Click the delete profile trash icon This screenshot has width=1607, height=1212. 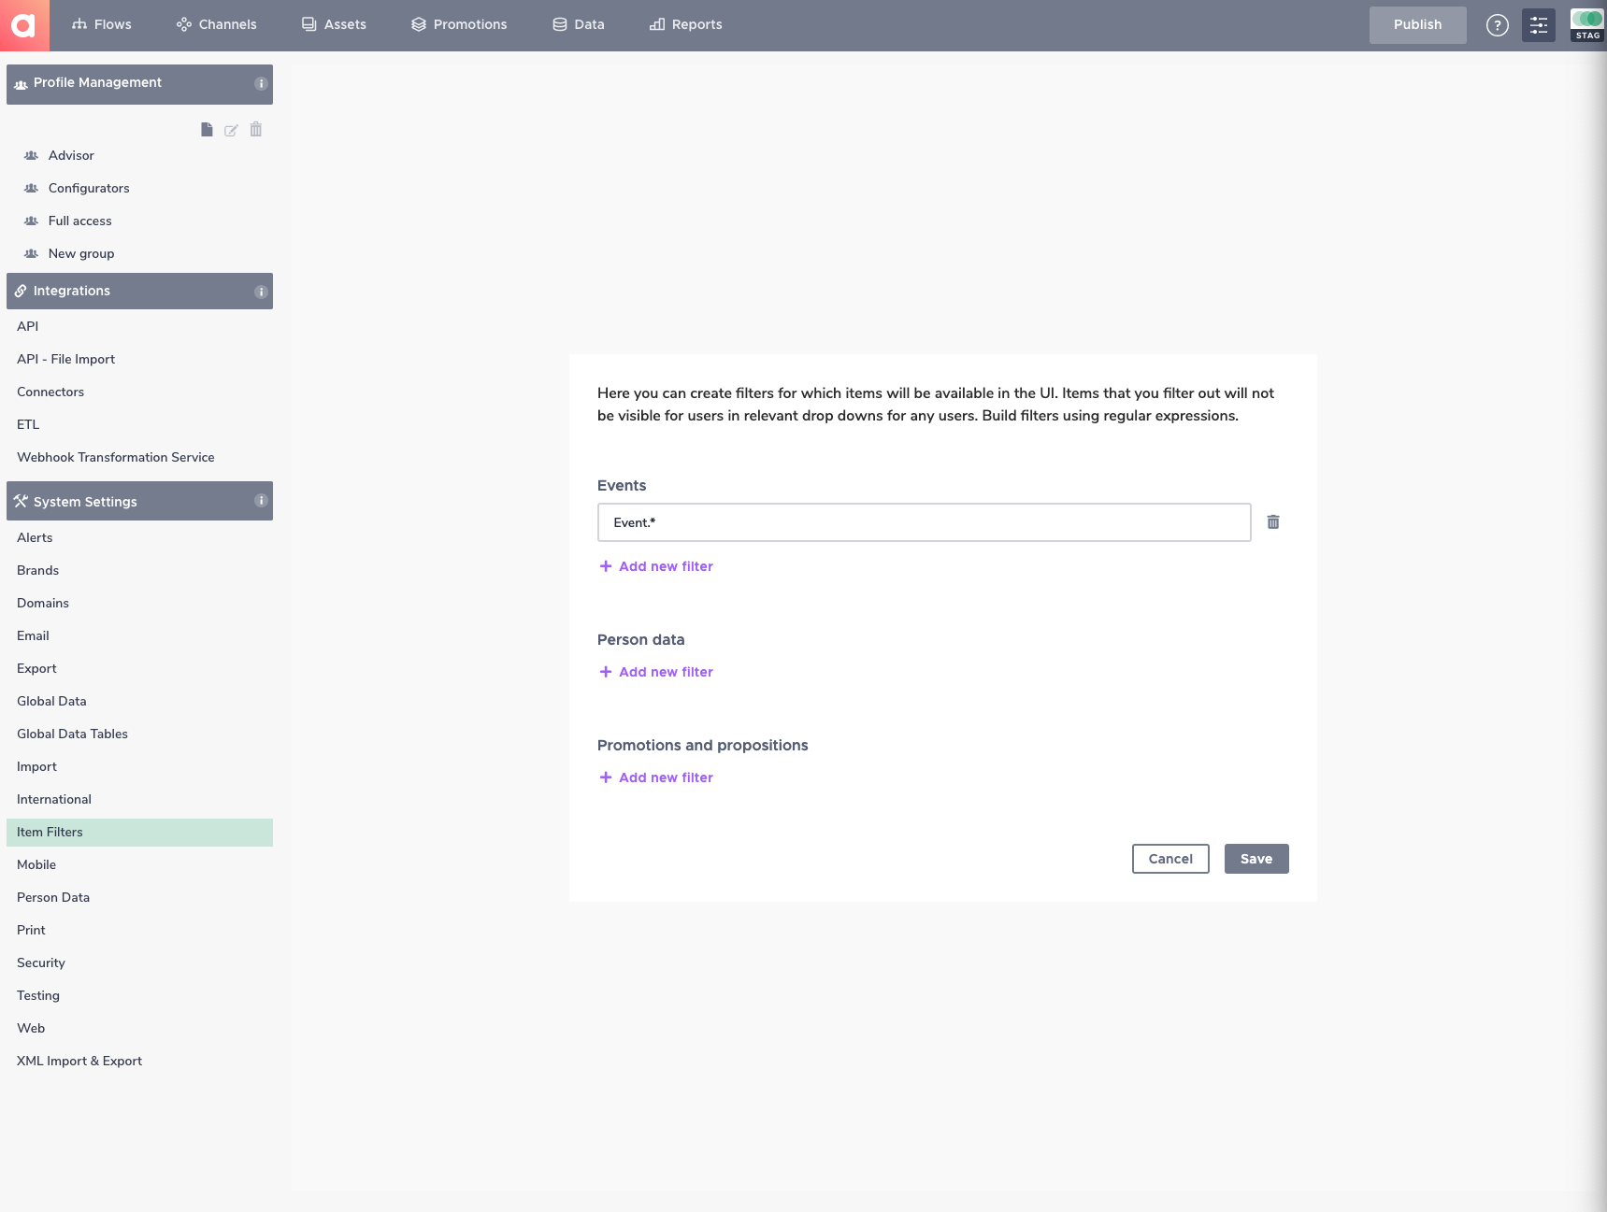click(256, 130)
